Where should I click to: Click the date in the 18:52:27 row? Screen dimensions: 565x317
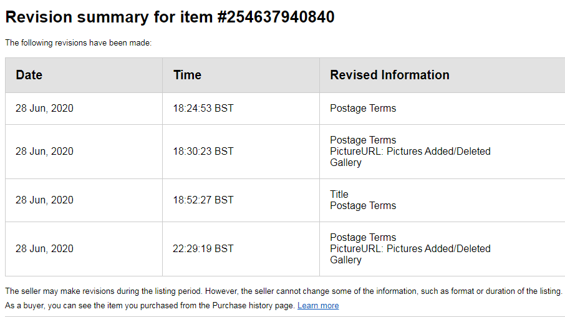44,200
